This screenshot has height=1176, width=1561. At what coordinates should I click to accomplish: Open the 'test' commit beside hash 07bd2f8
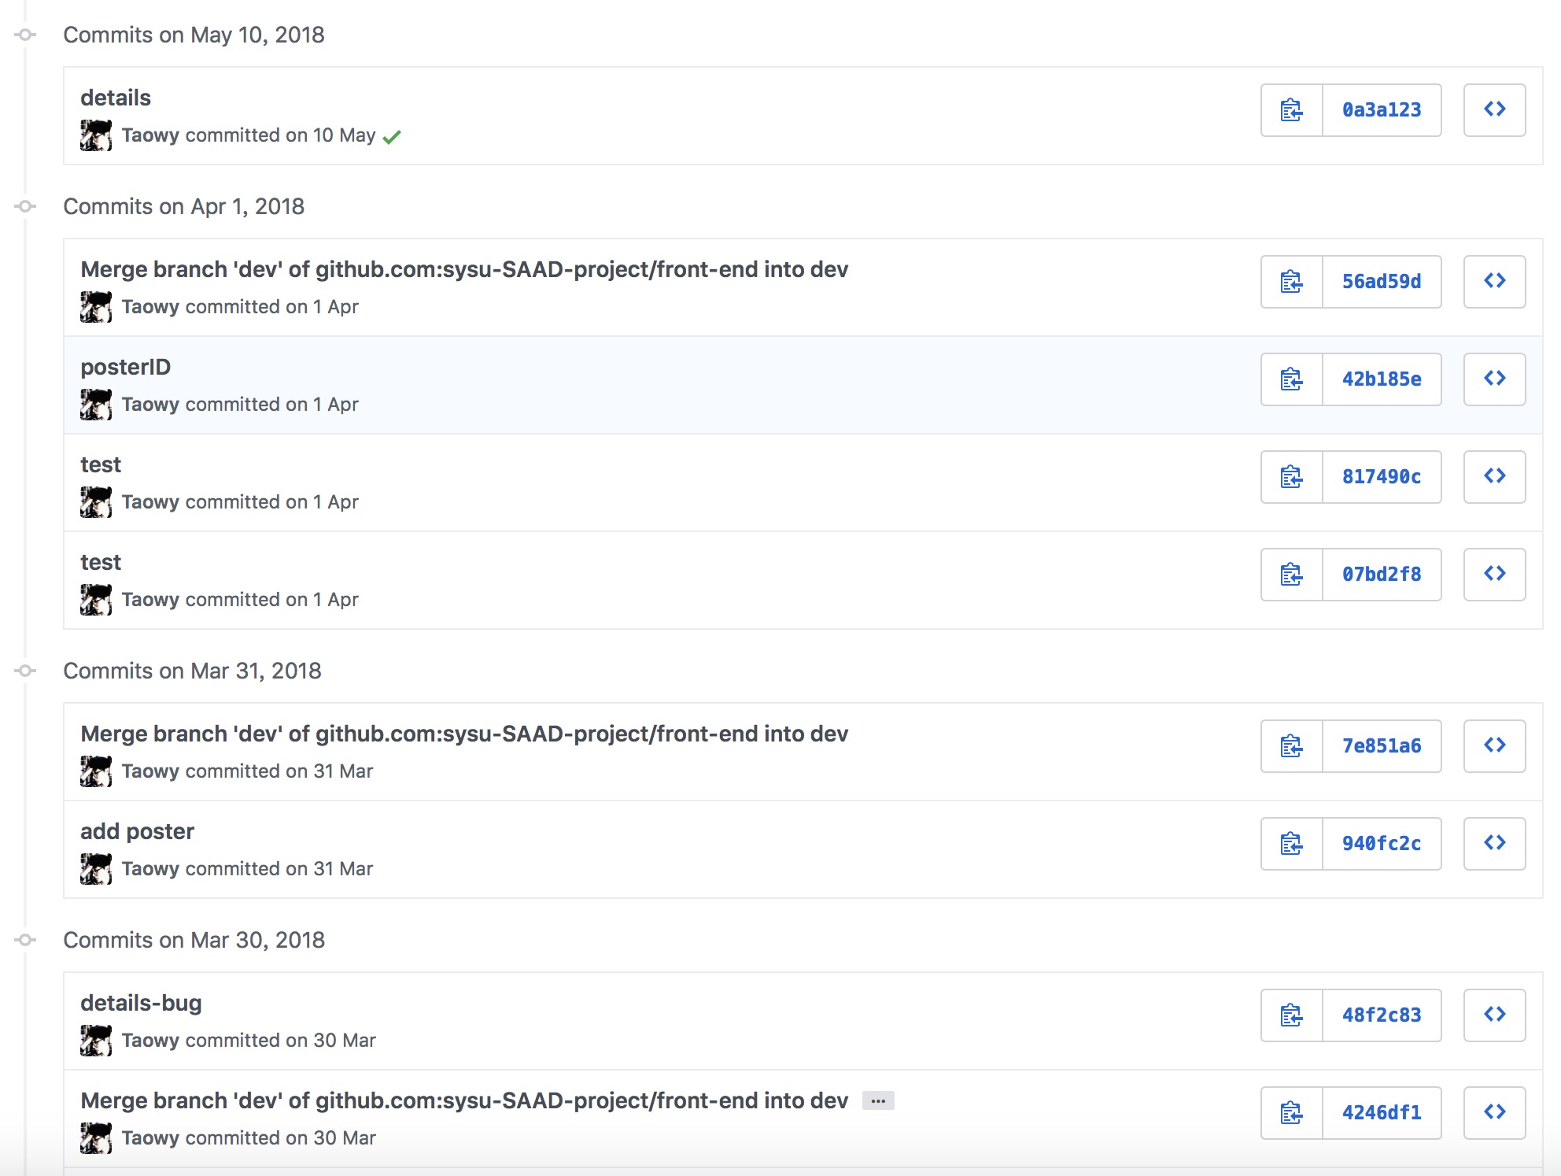[101, 562]
